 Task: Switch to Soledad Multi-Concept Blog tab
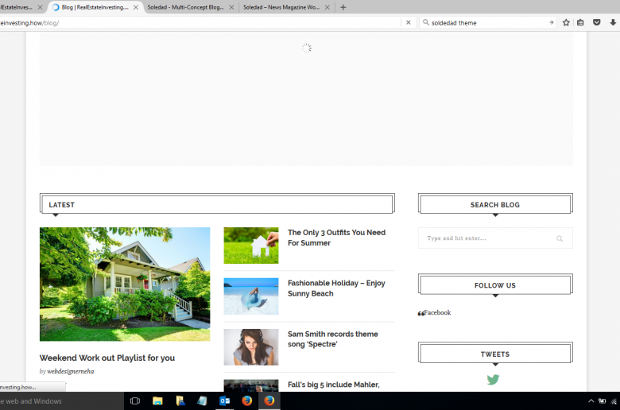(185, 7)
